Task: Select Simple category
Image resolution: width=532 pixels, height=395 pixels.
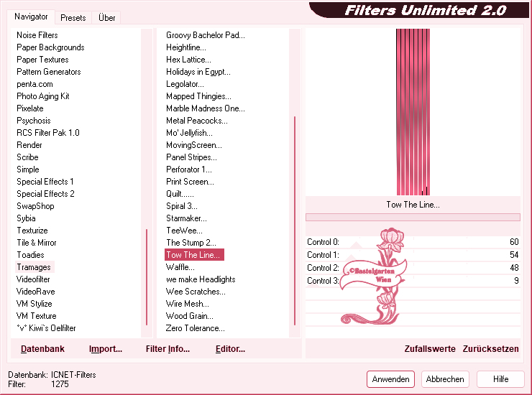Action: pos(28,169)
